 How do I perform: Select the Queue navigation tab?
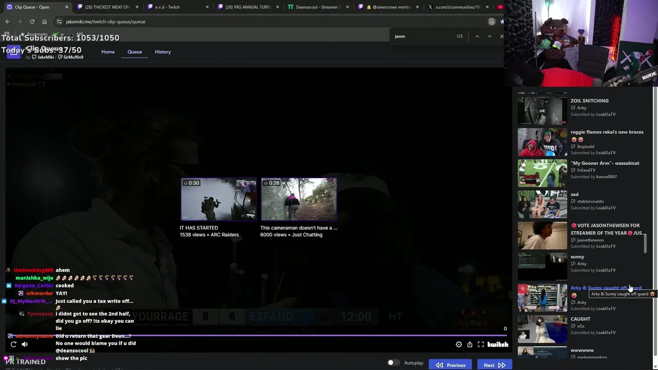tap(135, 51)
